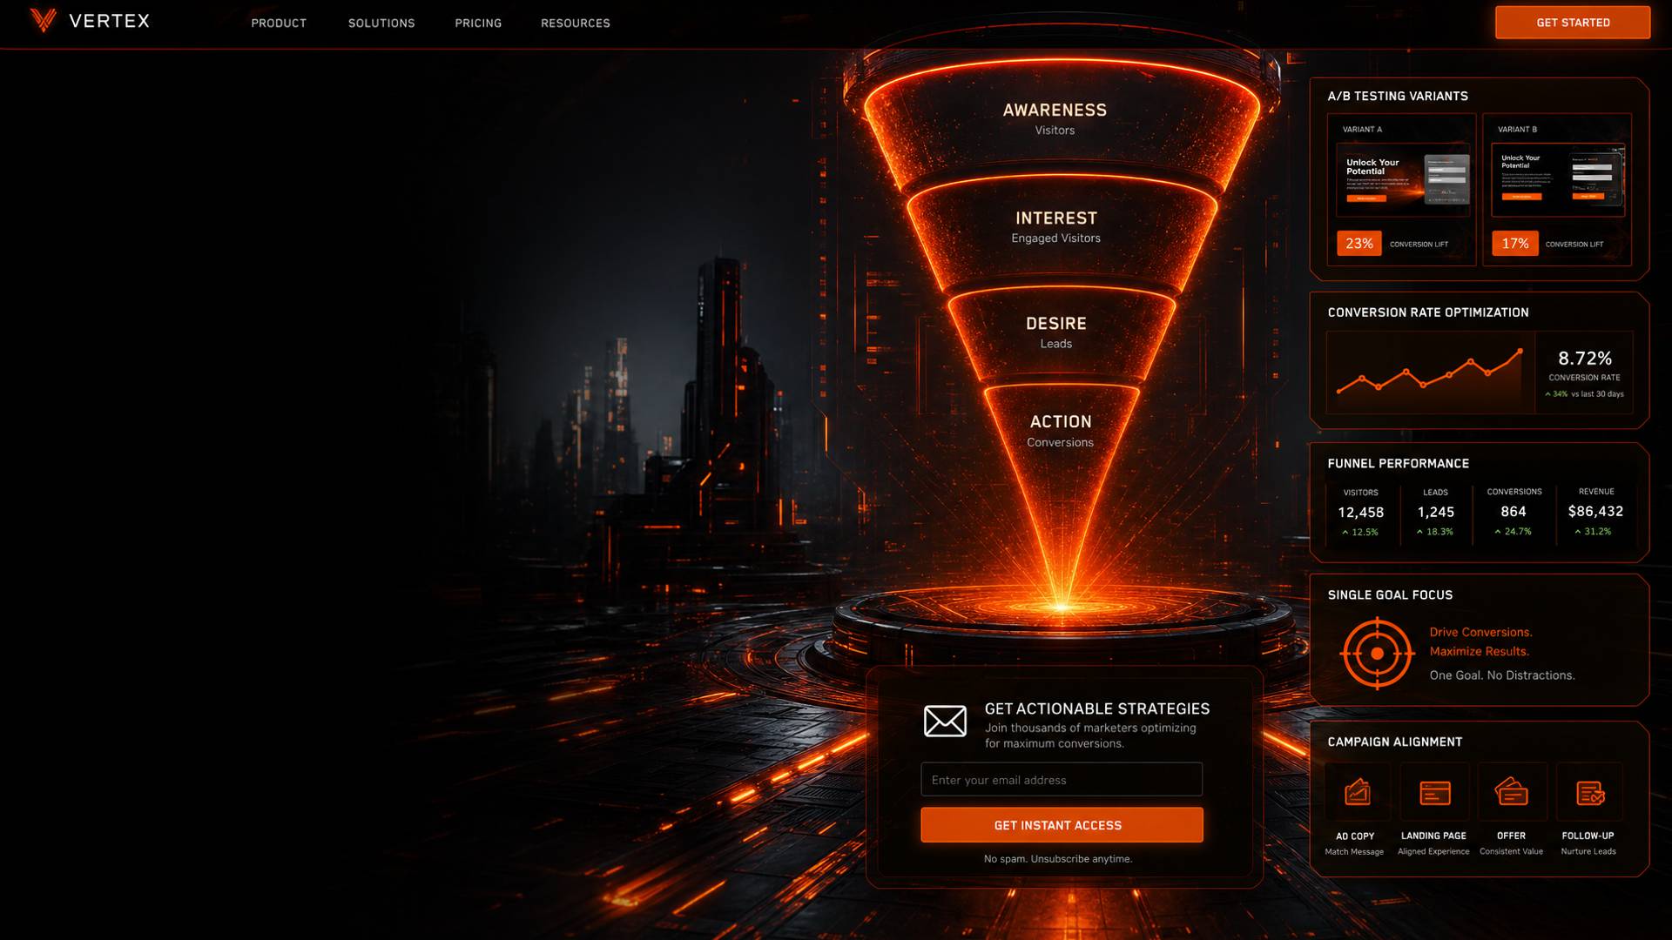Click the envelope mail icon
1672x940 pixels.
[945, 721]
